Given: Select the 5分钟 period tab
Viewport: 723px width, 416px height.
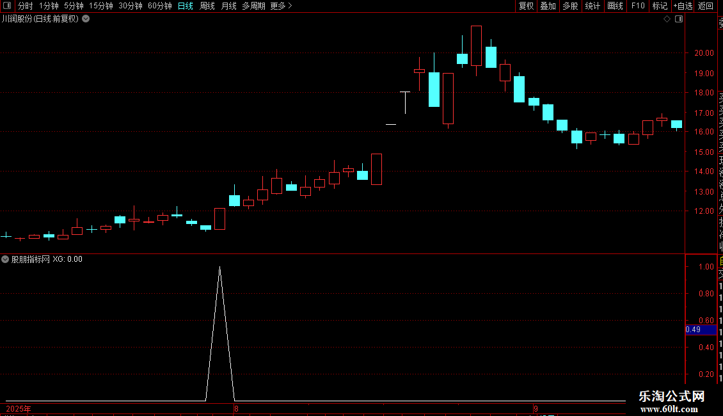Looking at the screenshot, I should point(74,6).
